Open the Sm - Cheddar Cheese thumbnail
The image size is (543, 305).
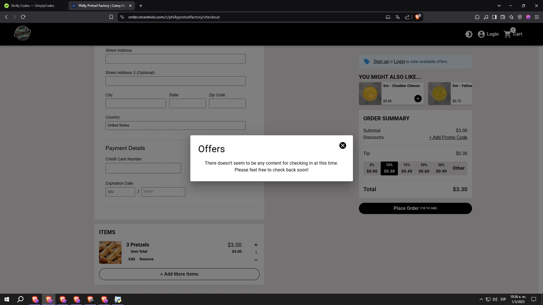click(x=370, y=94)
